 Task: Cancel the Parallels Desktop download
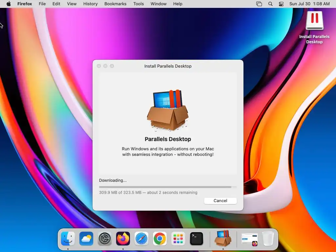click(220, 200)
